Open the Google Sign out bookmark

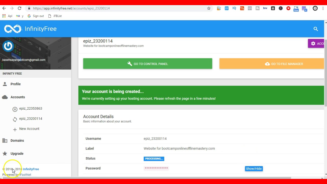coord(36,16)
